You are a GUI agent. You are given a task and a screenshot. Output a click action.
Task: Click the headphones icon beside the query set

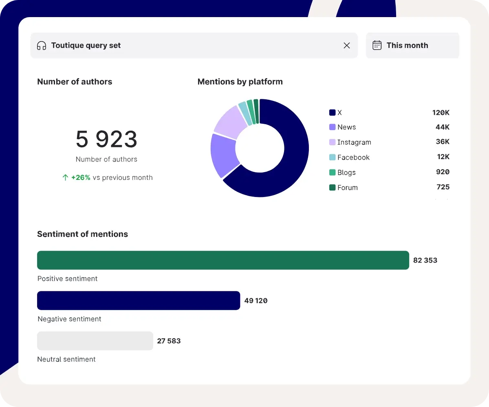(42, 46)
